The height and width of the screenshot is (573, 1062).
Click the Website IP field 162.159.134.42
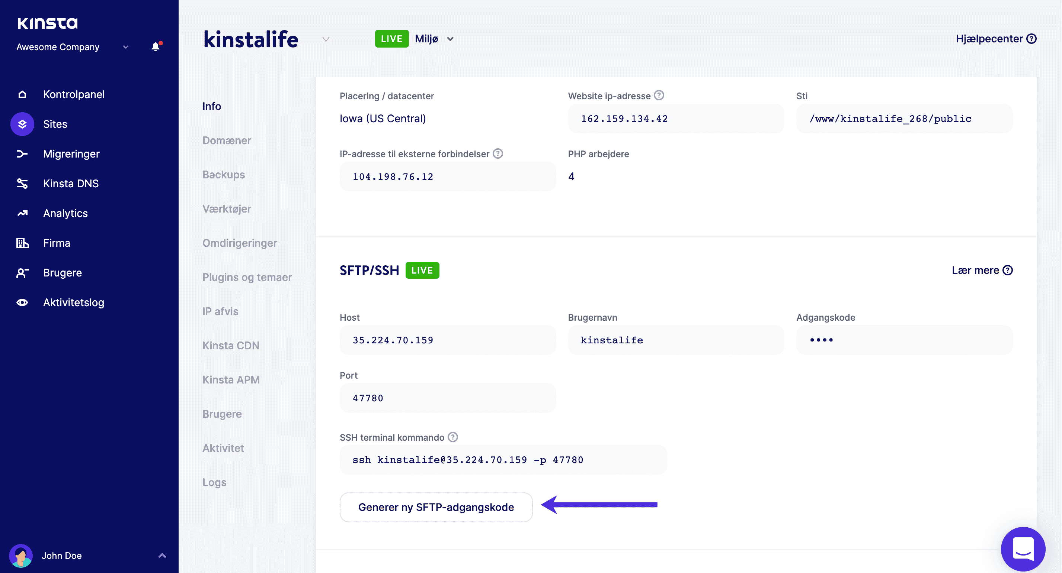click(x=676, y=119)
